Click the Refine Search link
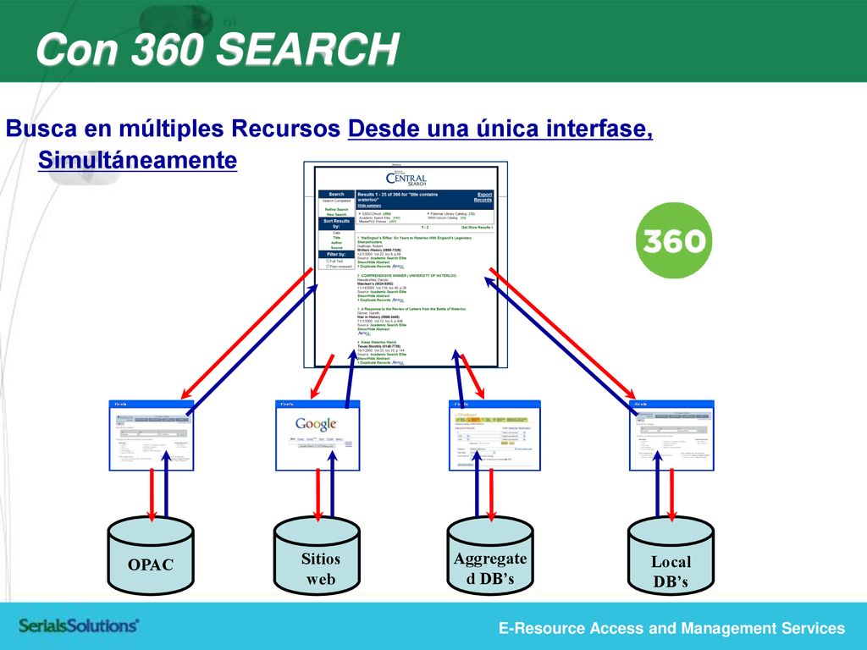The height and width of the screenshot is (650, 867). tap(337, 210)
